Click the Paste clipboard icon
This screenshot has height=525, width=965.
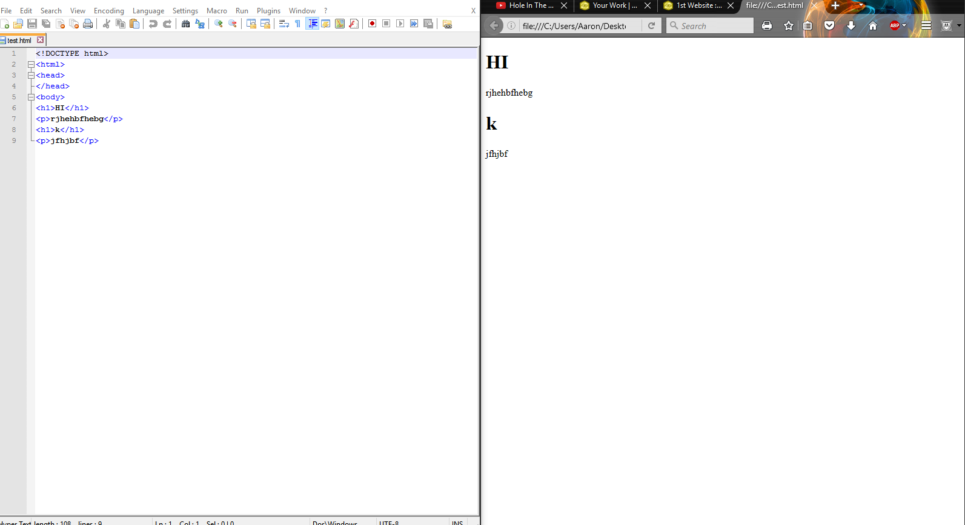pyautogui.click(x=134, y=24)
